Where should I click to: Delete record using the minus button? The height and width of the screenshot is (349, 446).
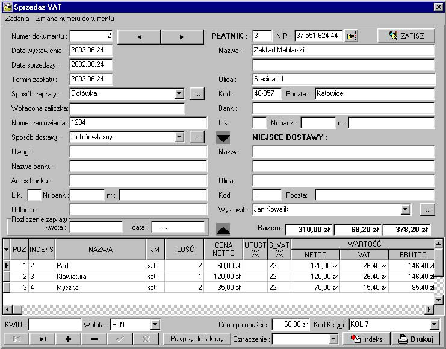coord(94,339)
